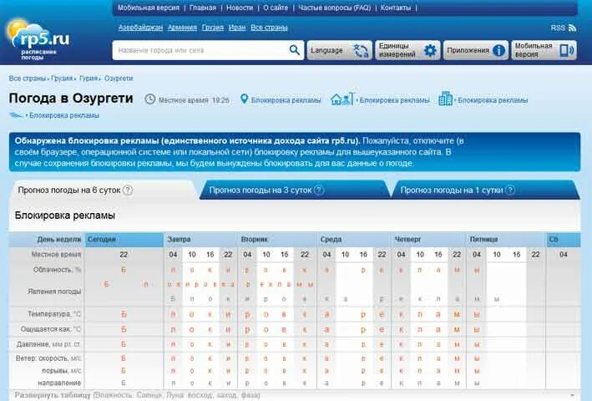This screenshot has height=401, width=592.
Task: Click the Пятница column header
Action: coord(506,240)
